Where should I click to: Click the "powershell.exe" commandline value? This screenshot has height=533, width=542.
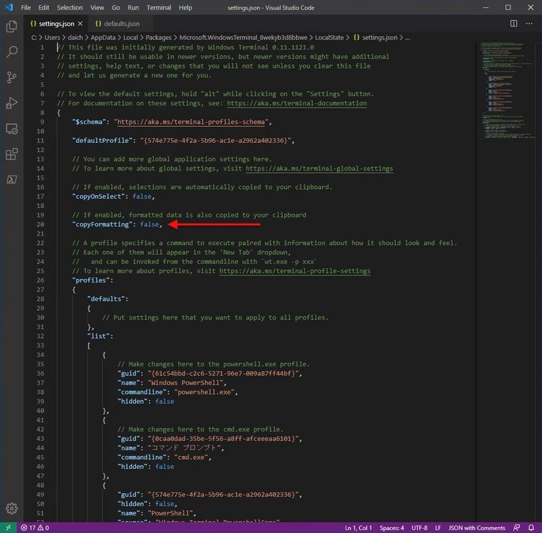(x=204, y=392)
